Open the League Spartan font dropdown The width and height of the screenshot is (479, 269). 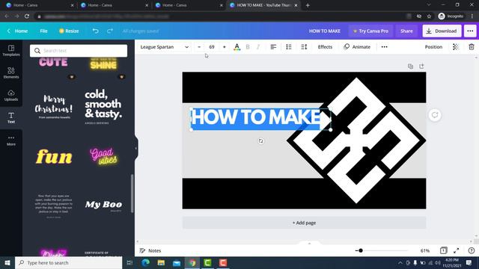(165, 47)
